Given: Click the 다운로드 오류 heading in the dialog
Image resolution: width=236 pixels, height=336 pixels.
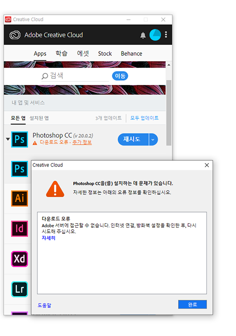Looking at the screenshot, I should [56, 219].
